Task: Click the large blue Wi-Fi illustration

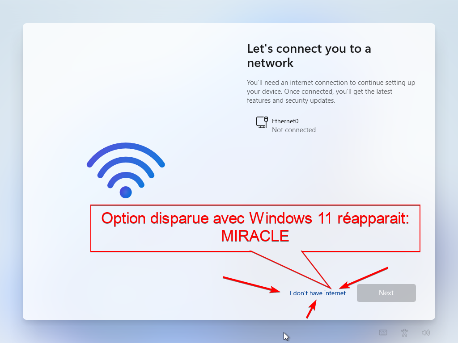Action: (x=126, y=170)
